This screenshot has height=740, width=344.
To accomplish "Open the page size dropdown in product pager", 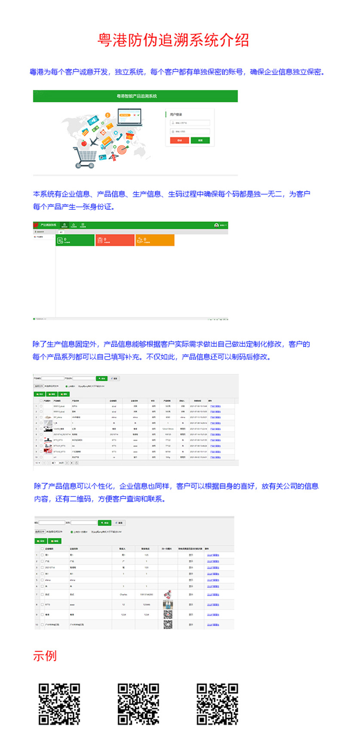I will point(37,463).
